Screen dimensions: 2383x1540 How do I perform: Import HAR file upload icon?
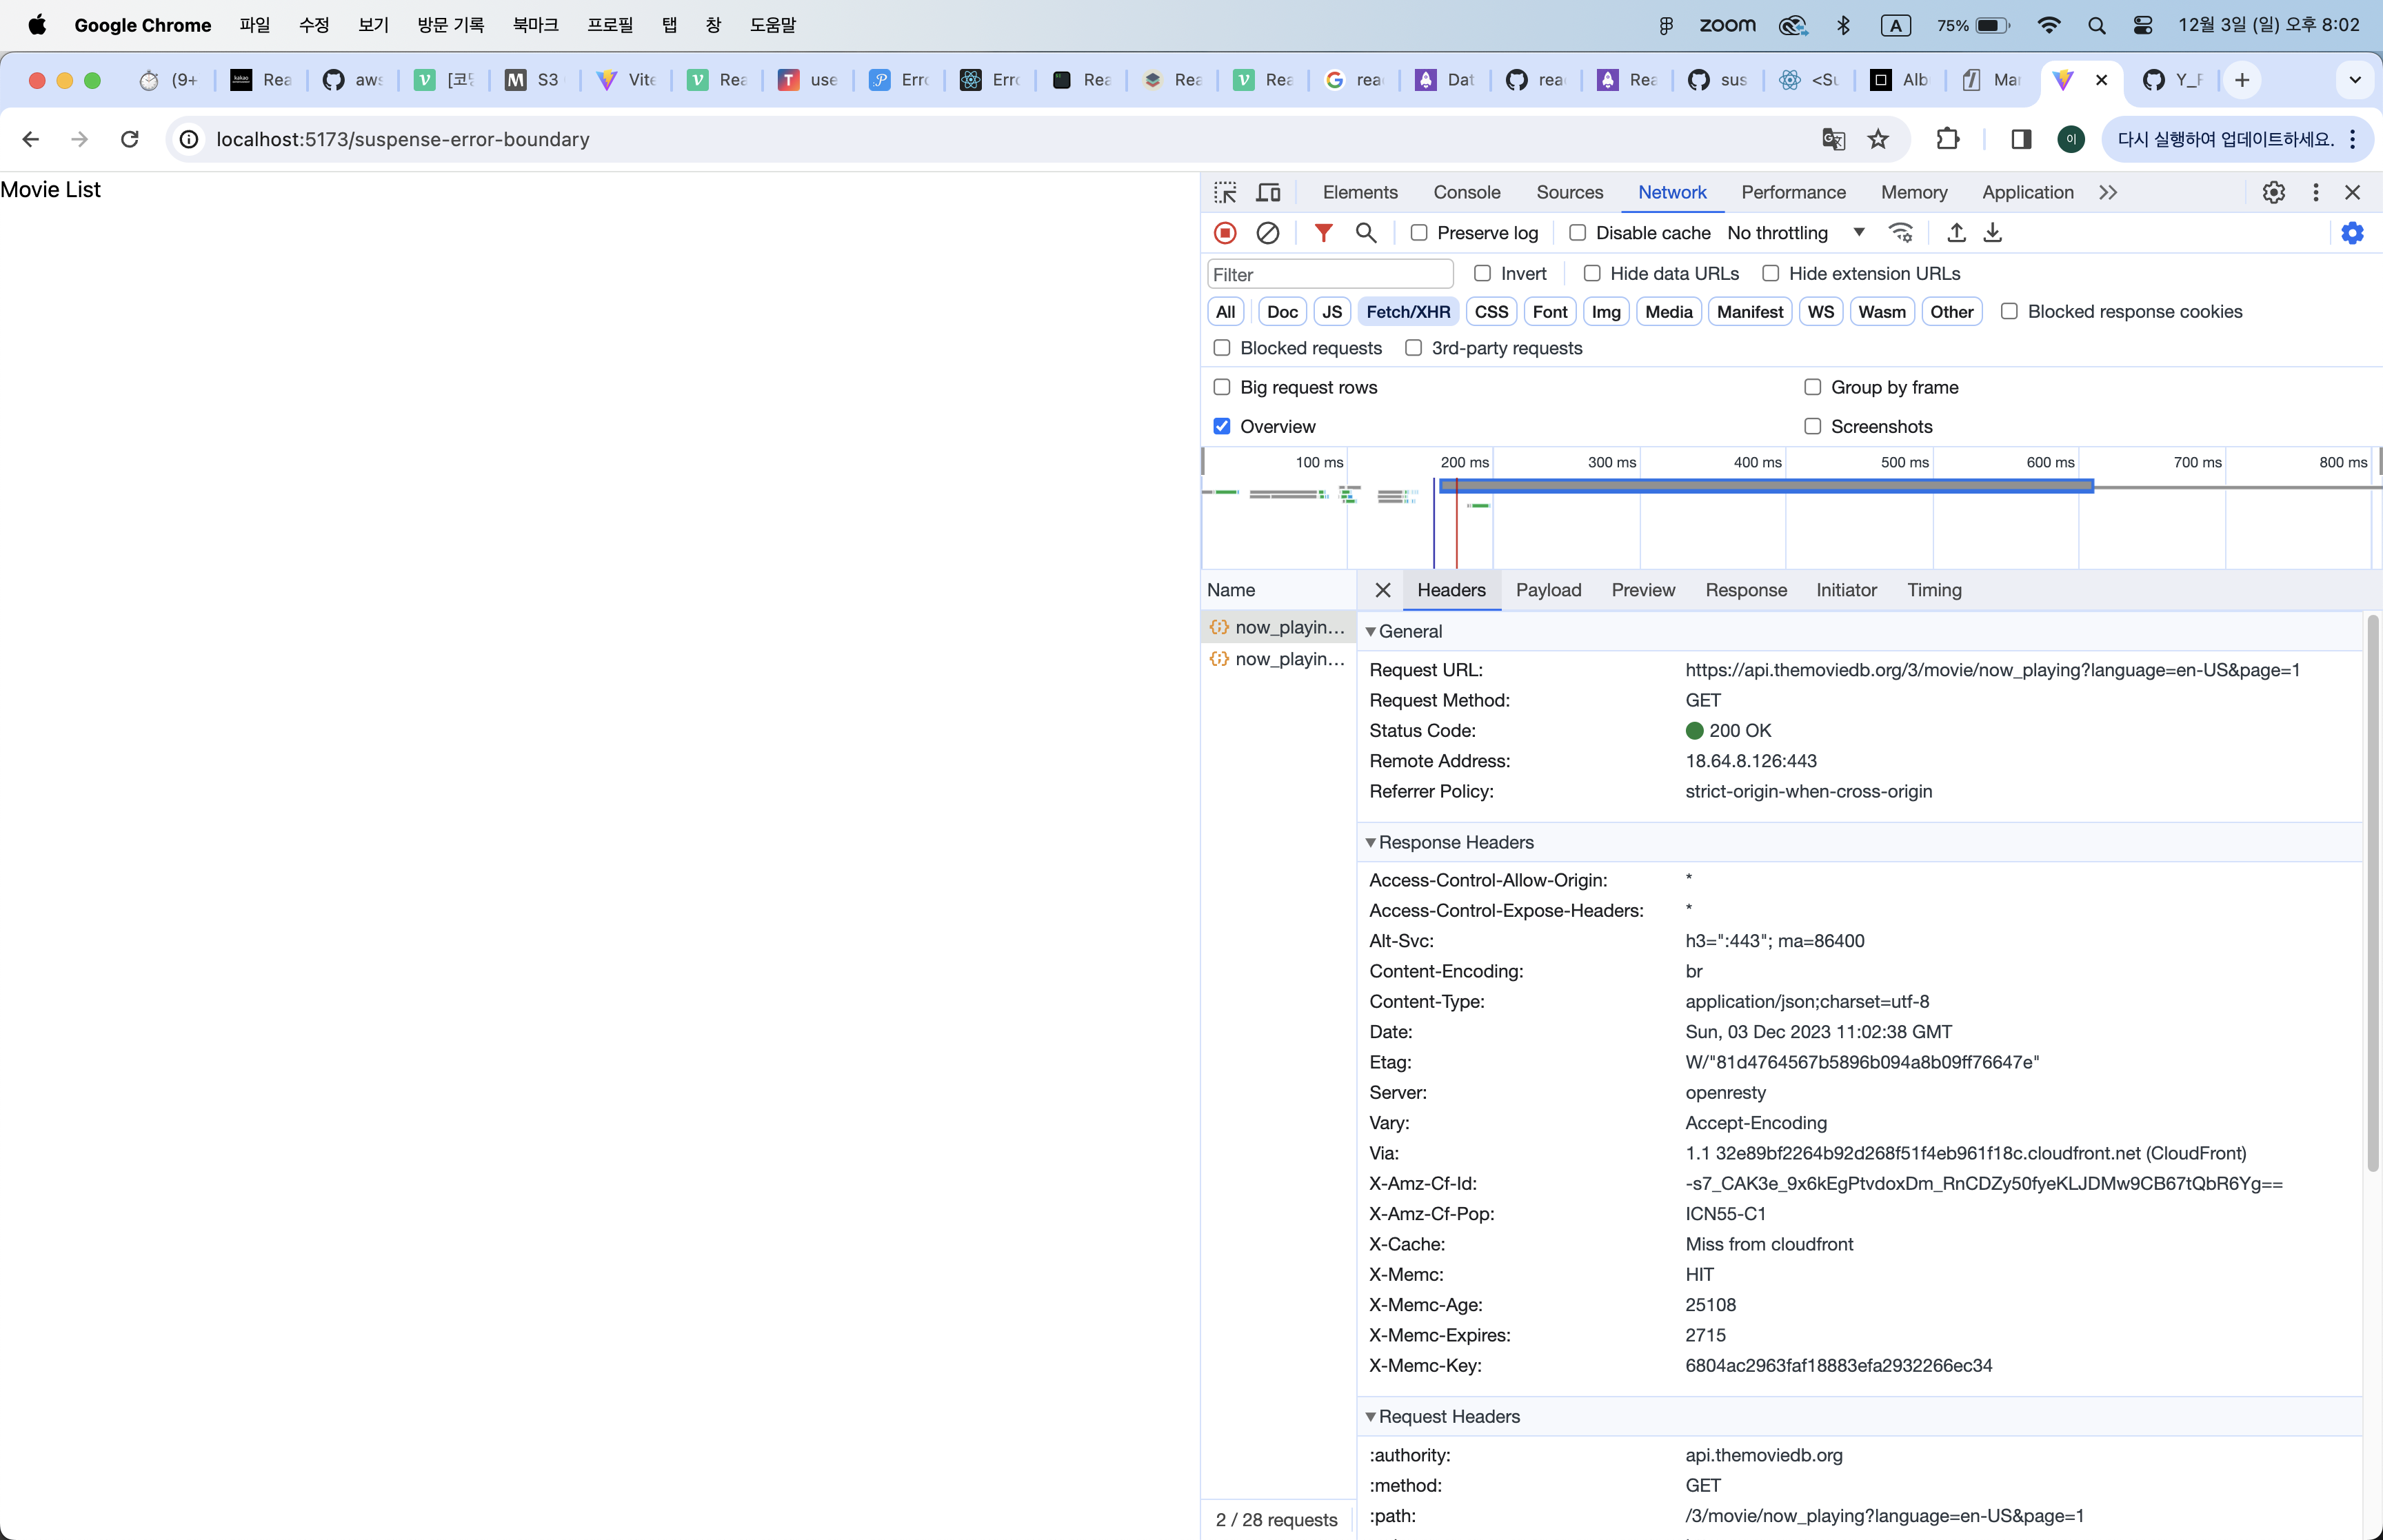tap(1956, 233)
